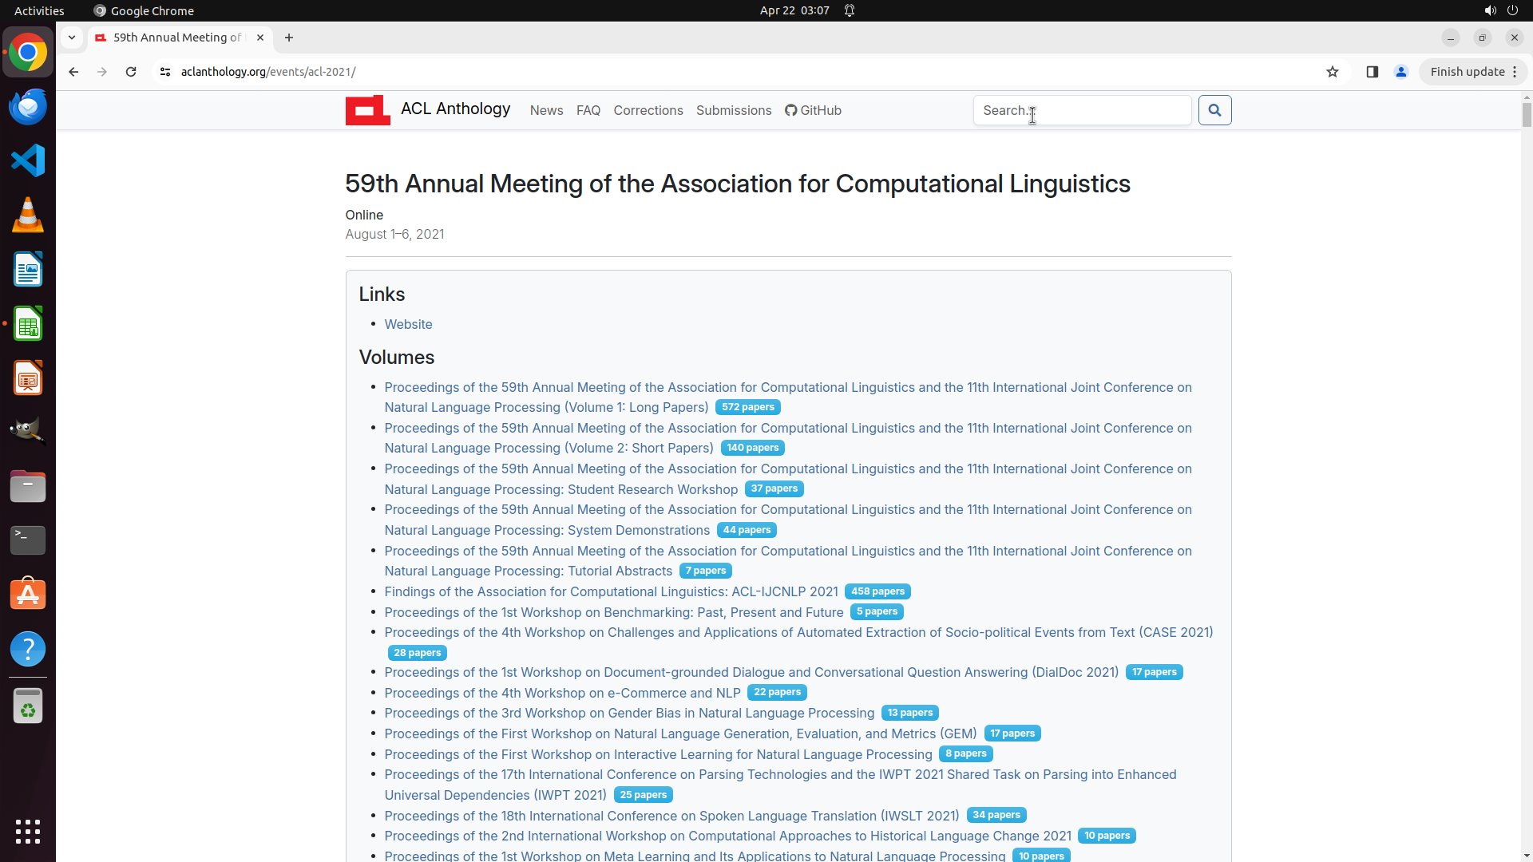Launch VLC media player from dock

[28, 215]
